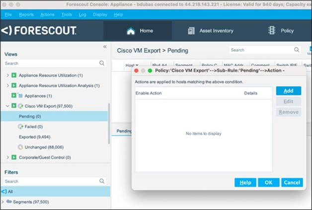Viewport: 312px width, 210px height.
Task: Open the Display menu
Action: (100, 14)
